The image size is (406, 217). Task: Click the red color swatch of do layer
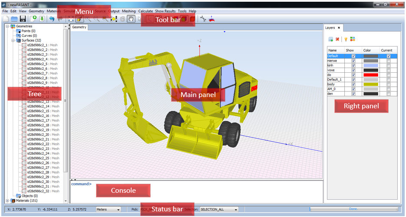tap(370, 74)
